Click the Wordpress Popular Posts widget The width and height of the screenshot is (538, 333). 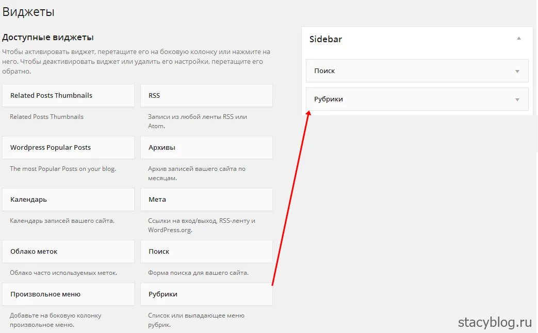(68, 148)
